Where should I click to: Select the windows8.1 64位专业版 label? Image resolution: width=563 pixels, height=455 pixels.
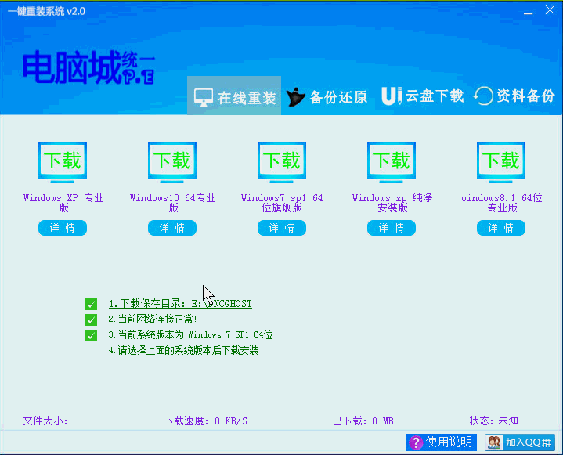[x=502, y=203]
